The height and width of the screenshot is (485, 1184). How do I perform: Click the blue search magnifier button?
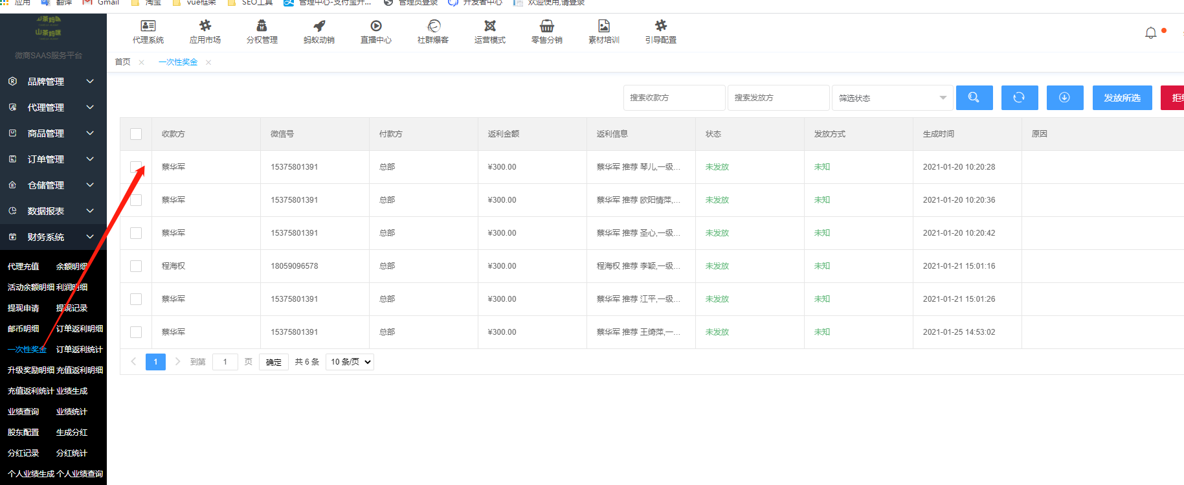(x=974, y=98)
